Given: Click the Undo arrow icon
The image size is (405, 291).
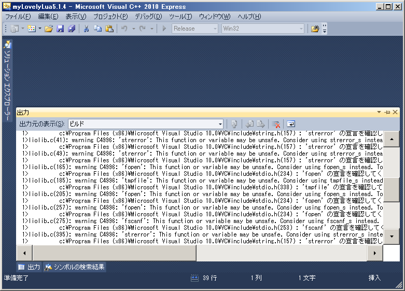Looking at the screenshot, I should [x=124, y=29].
